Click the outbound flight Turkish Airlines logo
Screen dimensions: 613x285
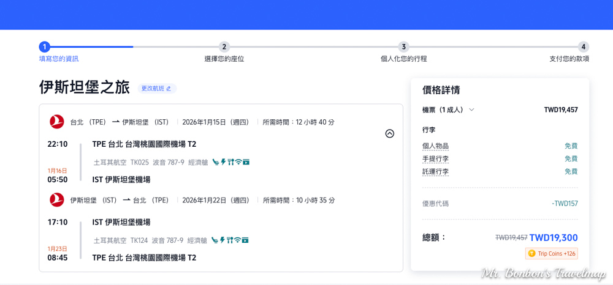56,122
